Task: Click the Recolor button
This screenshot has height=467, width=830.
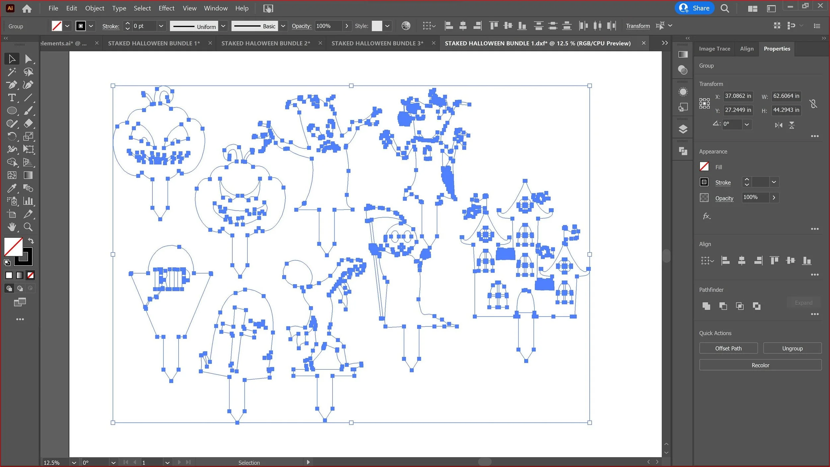Action: pos(760,365)
